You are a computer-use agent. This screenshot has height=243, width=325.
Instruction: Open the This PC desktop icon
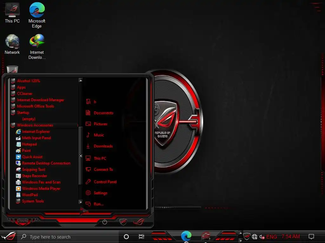pos(12,13)
